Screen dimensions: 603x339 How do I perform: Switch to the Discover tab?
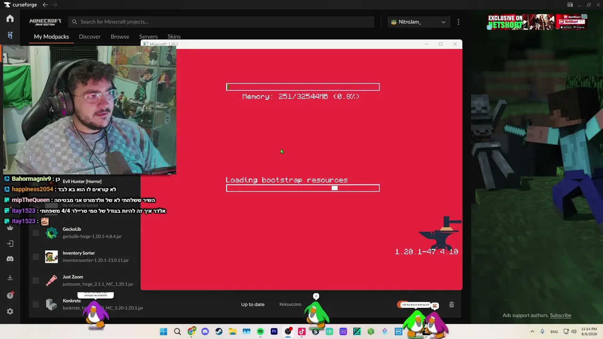[x=90, y=37]
